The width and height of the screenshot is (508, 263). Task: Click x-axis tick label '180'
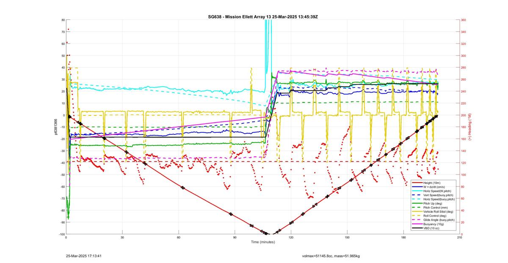(403, 238)
